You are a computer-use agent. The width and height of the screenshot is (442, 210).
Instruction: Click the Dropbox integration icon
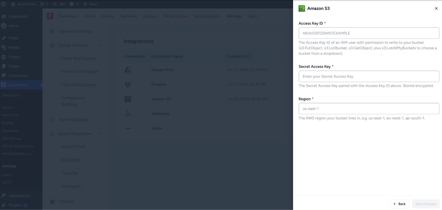point(128,84)
